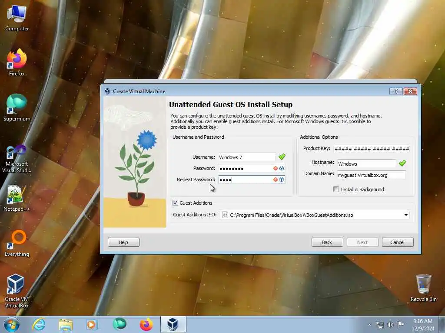Open the volume tray icon
445x333 pixels.
coord(390,324)
